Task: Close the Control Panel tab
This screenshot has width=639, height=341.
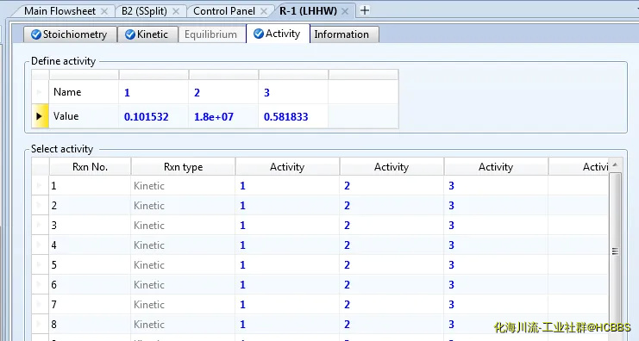Action: 264,11
